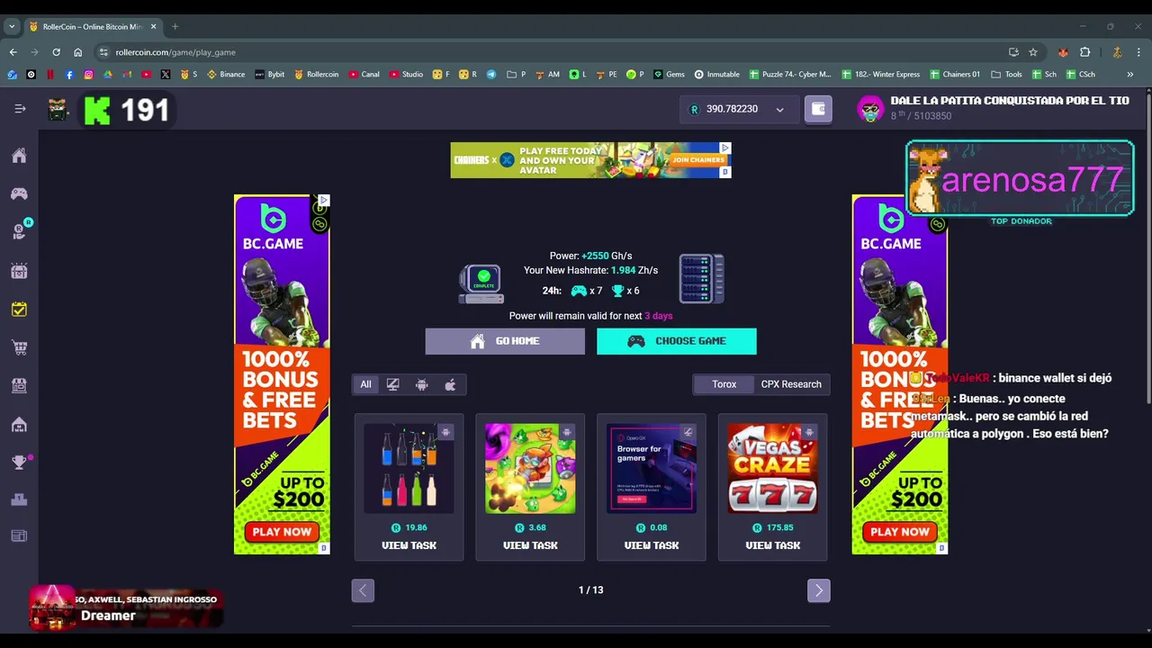Go to previous offers page arrow

(x=363, y=590)
